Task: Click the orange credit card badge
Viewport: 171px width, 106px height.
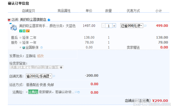Action: [x=28, y=31]
